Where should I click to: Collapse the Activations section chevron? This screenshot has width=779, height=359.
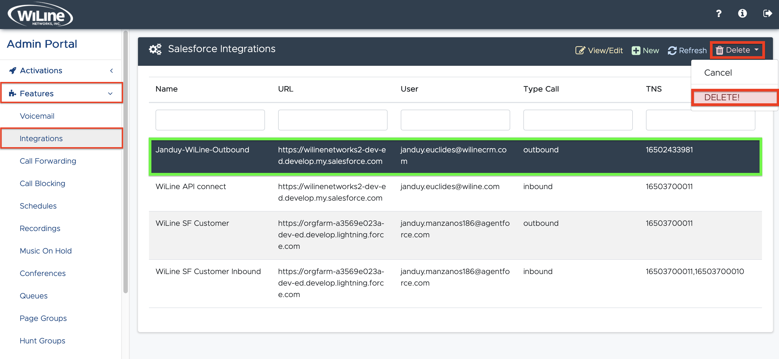click(111, 70)
